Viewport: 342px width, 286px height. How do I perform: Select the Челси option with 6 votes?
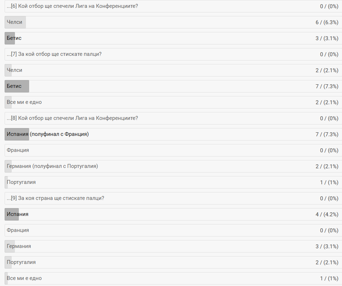coord(173,22)
